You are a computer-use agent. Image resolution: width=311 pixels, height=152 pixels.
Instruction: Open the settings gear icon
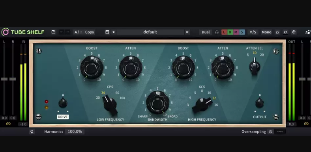point(294,32)
